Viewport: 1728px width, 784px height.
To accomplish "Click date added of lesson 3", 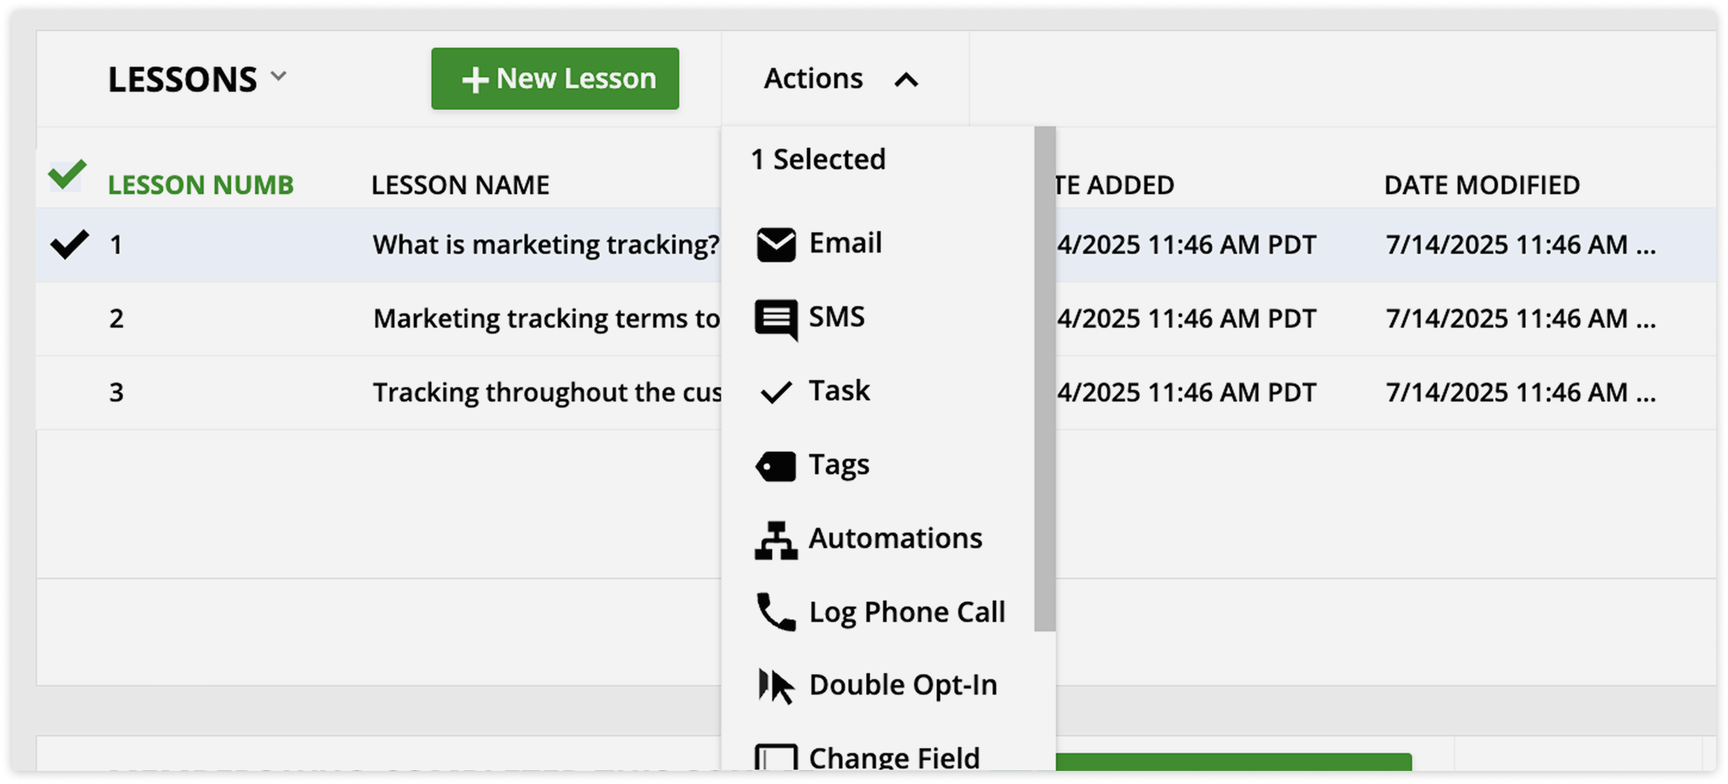I will pyautogui.click(x=1186, y=393).
